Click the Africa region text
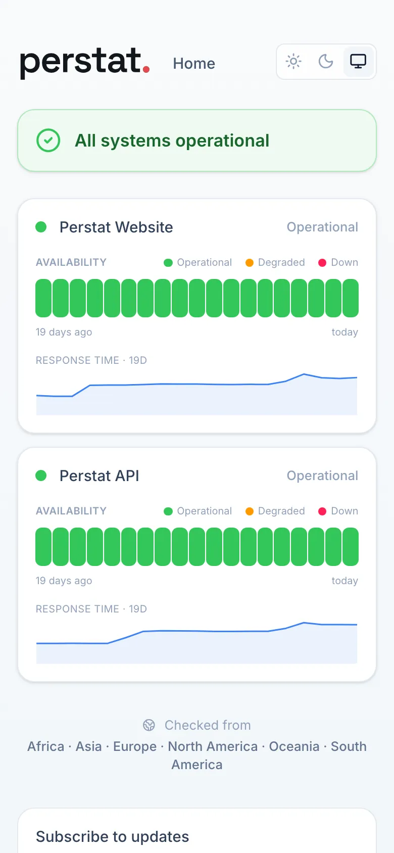394x853 pixels. point(46,746)
